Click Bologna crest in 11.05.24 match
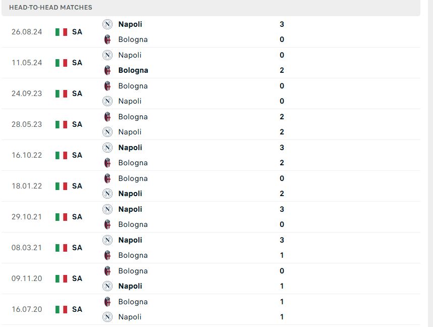Viewport: 433px width, 327px height. [107, 70]
